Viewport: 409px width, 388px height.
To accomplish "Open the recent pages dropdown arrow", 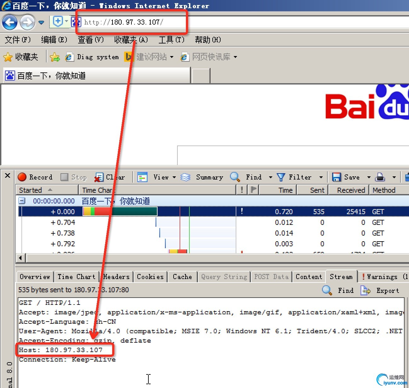I will coord(41,23).
